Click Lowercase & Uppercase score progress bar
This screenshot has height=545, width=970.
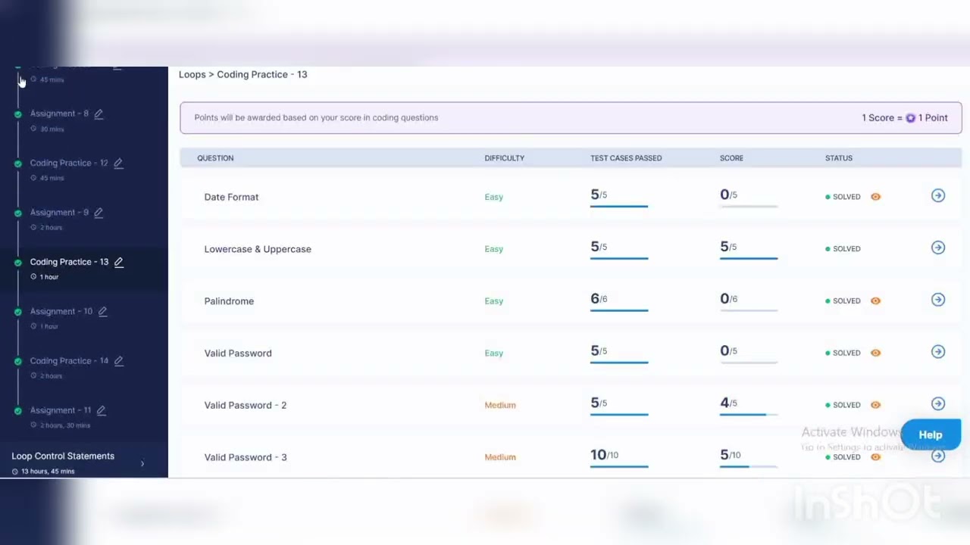pyautogui.click(x=749, y=258)
